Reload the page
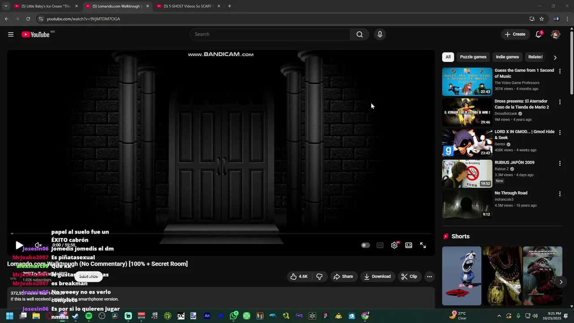The width and height of the screenshot is (574, 323). click(x=28, y=19)
